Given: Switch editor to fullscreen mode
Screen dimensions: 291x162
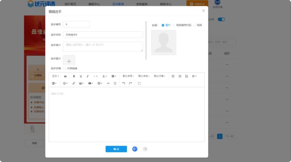Looking at the screenshot, I should click(x=139, y=83).
